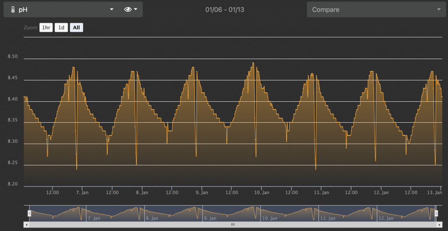This screenshot has height=231, width=448.
Task: Click the scrollbar right arrow
Action: coord(439,224)
